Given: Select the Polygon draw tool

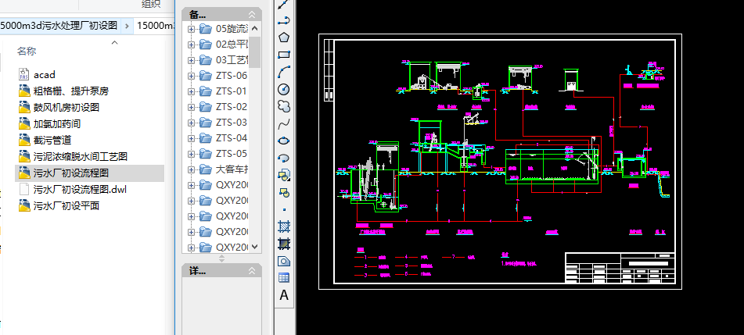Looking at the screenshot, I should 284,37.
